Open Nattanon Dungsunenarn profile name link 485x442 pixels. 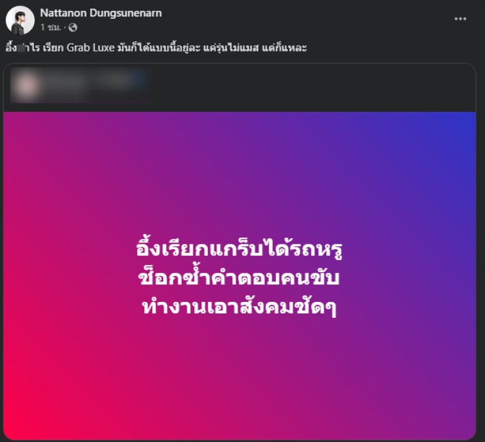[x=101, y=13]
